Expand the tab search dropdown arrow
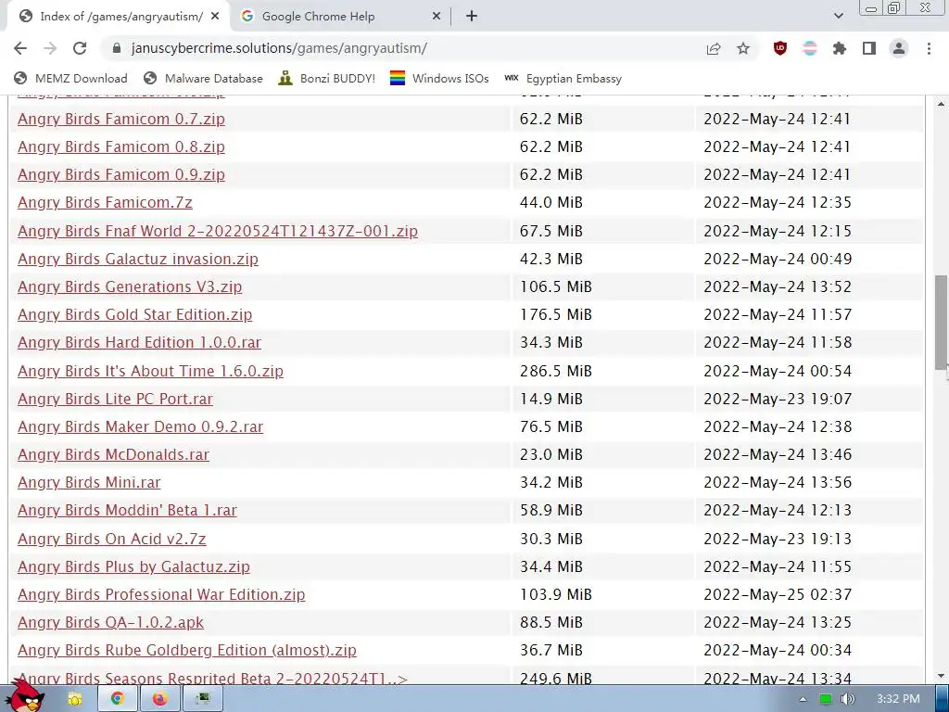The image size is (949, 712). (x=838, y=17)
